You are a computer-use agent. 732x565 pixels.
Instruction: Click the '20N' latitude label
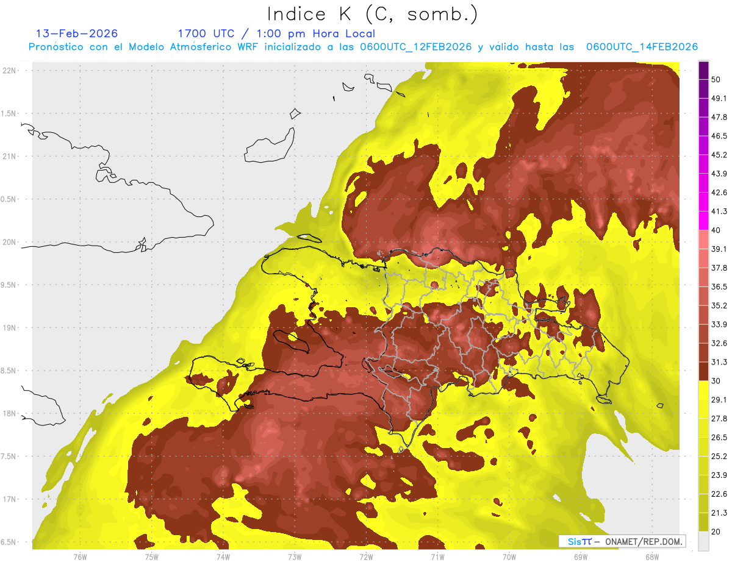[10, 242]
